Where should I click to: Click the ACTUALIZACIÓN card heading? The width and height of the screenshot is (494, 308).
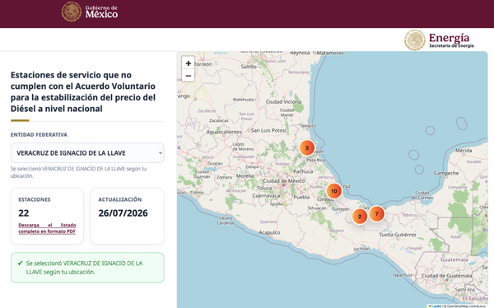(x=119, y=199)
